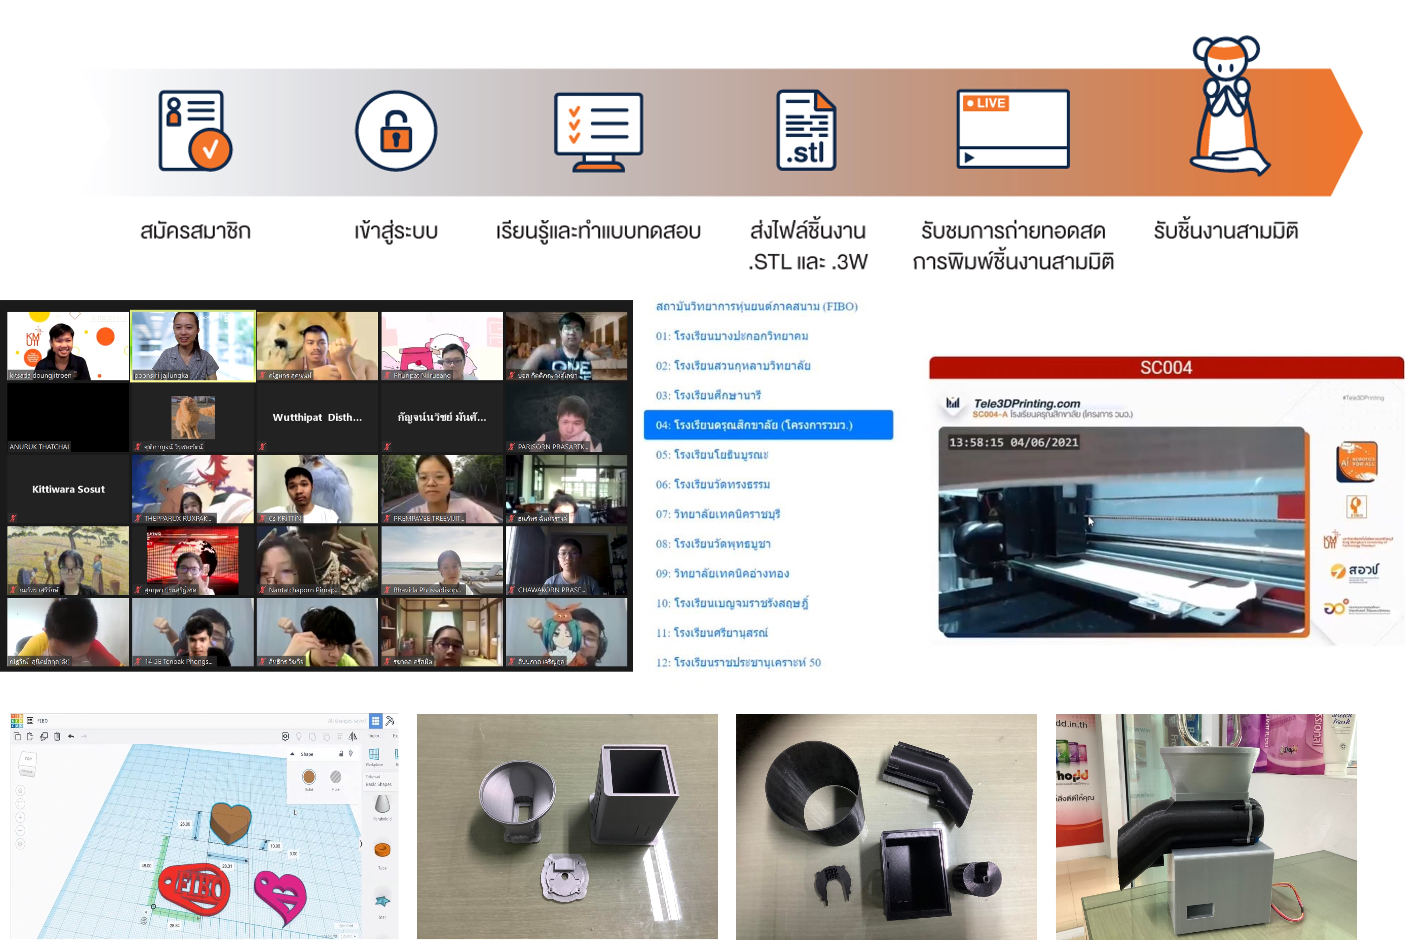
Task: Click the undo arrow in Tinkercad
Action: [71, 737]
